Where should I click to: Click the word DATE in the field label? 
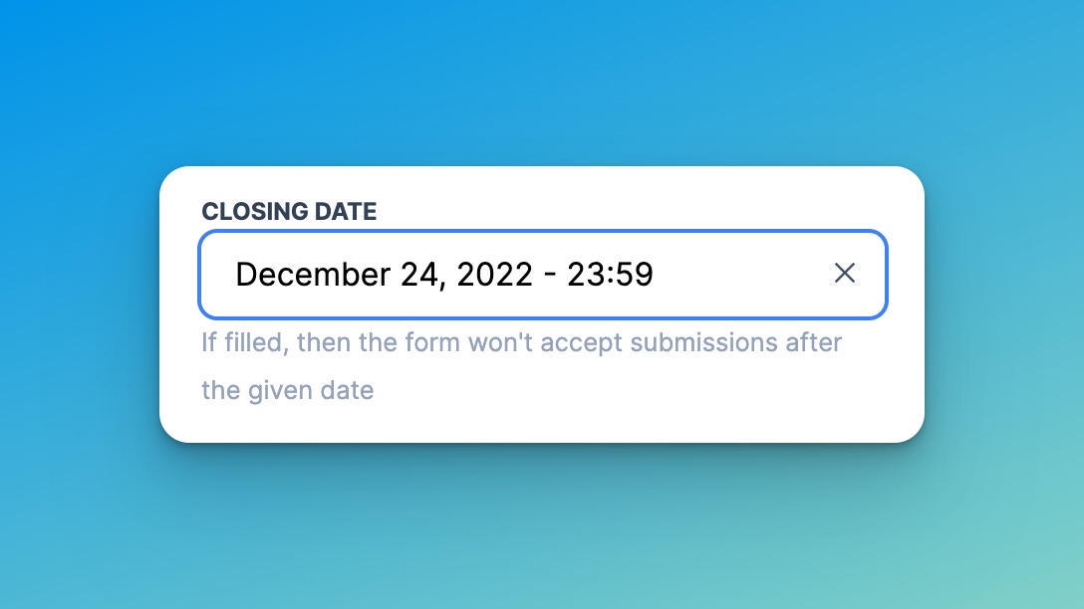click(x=345, y=211)
